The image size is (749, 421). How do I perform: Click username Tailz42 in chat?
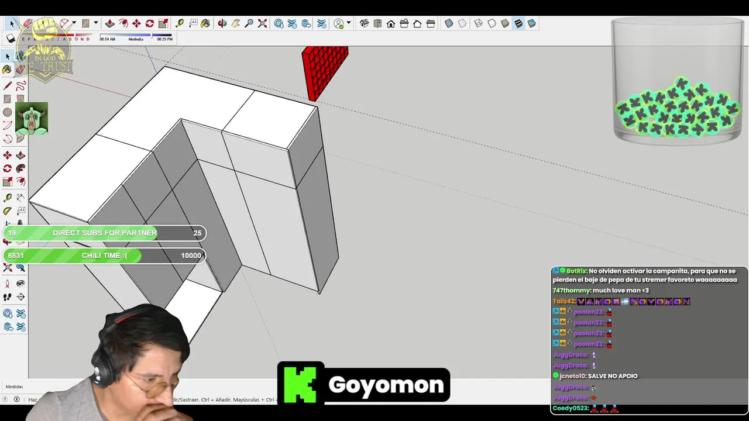(564, 302)
